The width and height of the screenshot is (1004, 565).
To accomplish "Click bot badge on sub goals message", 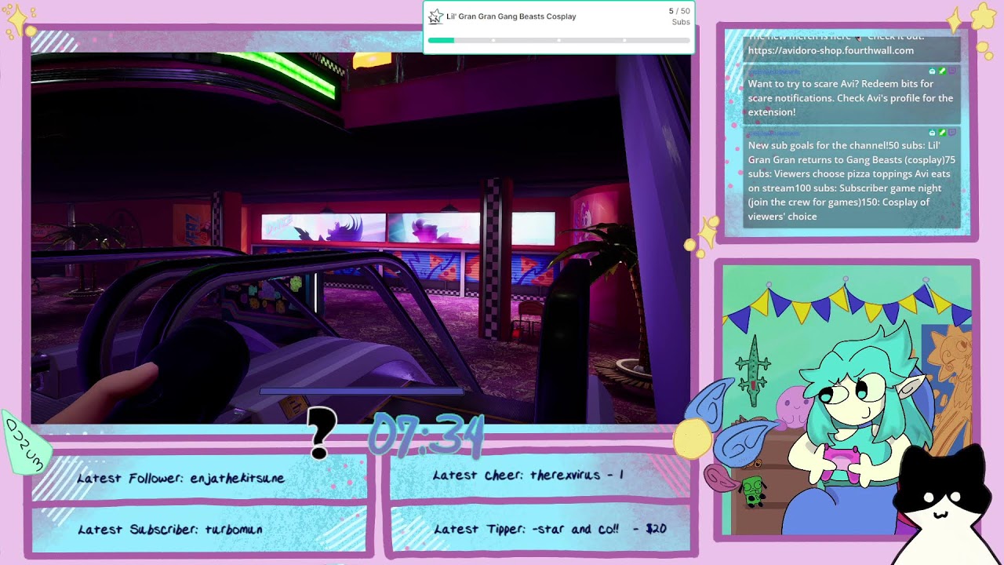I will (932, 133).
